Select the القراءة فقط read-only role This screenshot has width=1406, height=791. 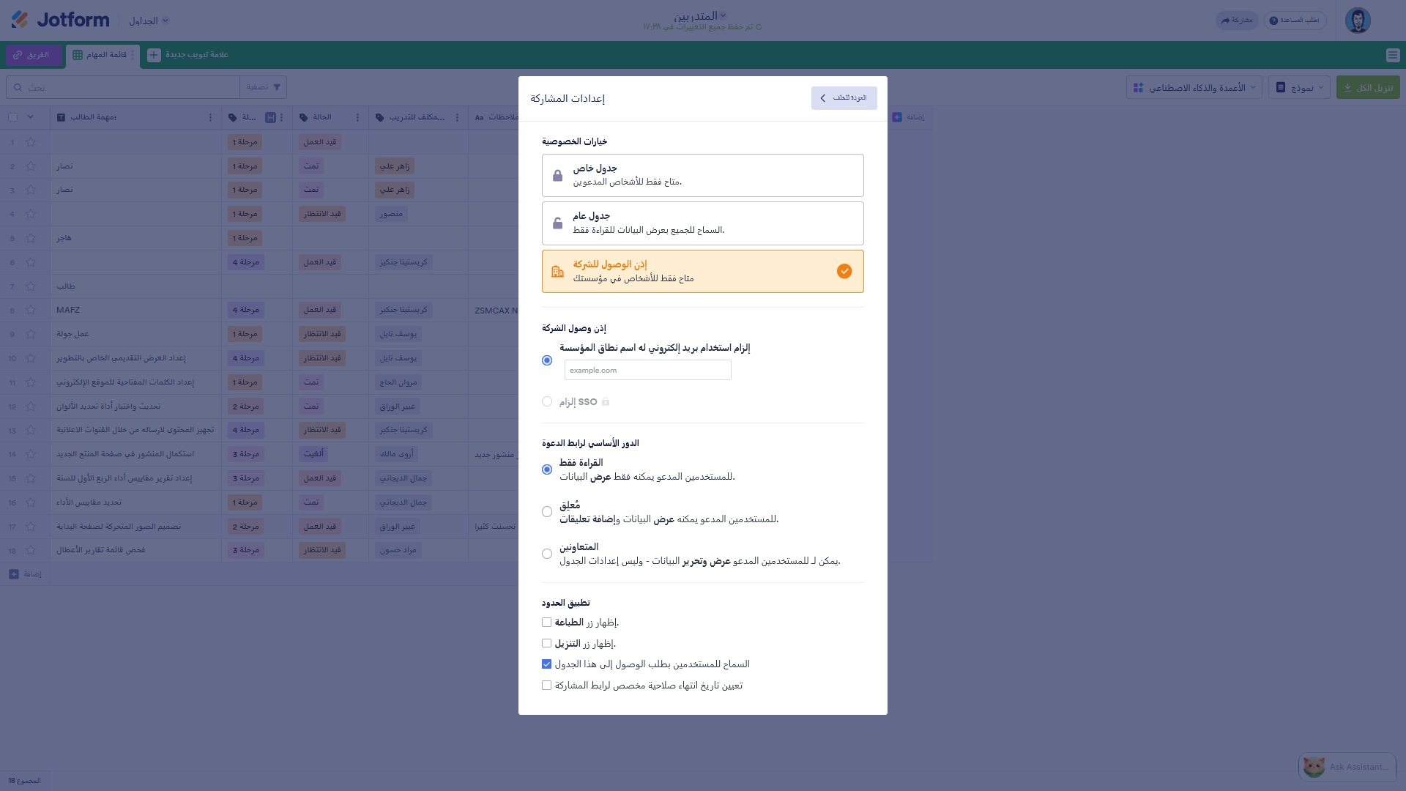tap(547, 469)
